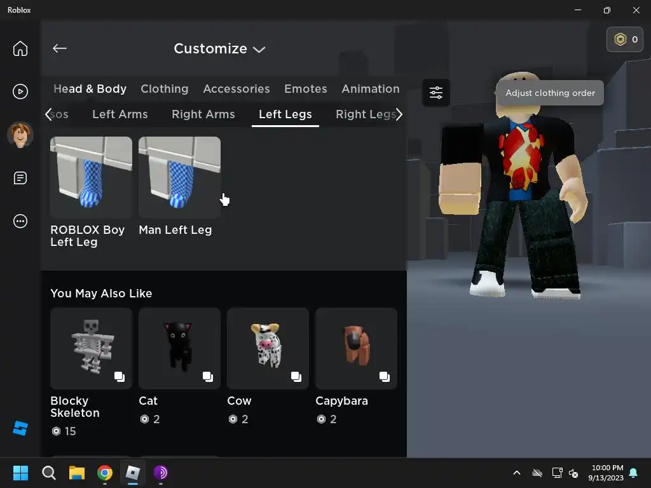
Task: Open the notification bell in the tray
Action: pos(634,473)
